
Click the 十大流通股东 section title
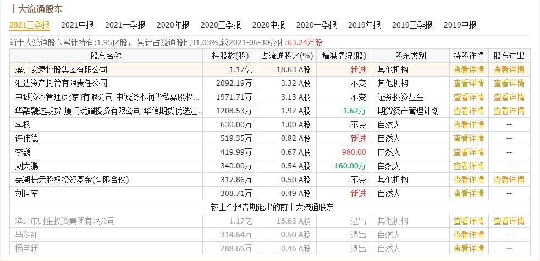pos(36,9)
